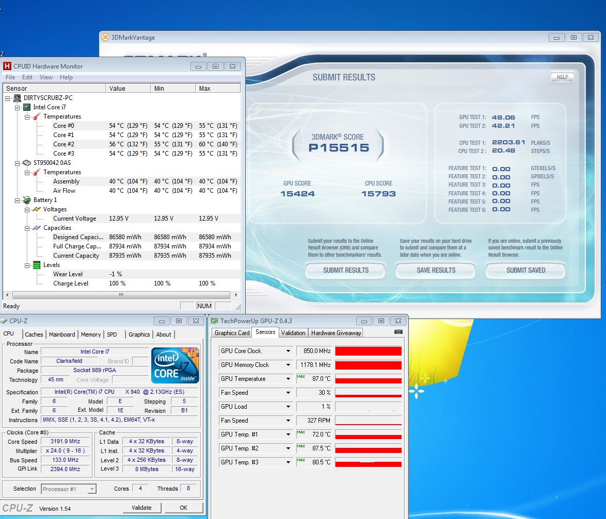Image resolution: width=606 pixels, height=519 pixels.
Task: Click the Value column header in Hardware Monitor
Action: coord(128,88)
